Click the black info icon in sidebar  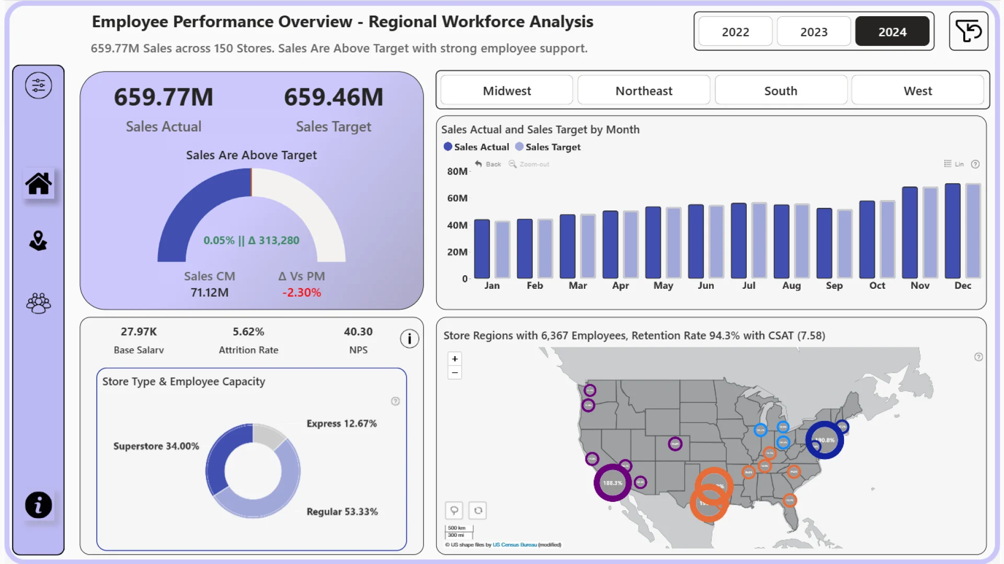[38, 505]
